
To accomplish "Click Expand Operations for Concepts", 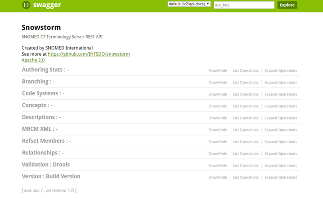I will pos(281,106).
